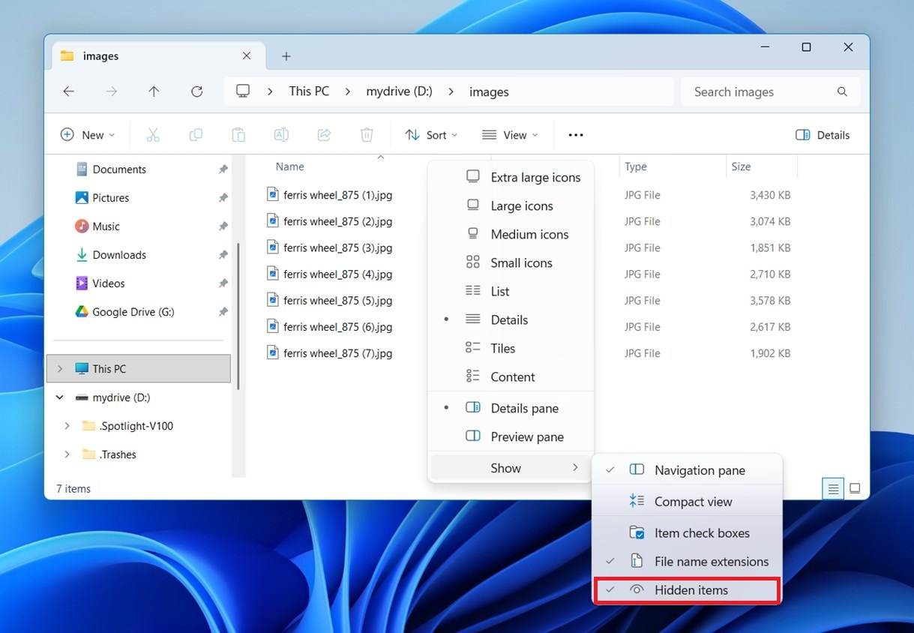Collapse mydrive (D:) tree node
This screenshot has height=633, width=914.
pos(60,397)
